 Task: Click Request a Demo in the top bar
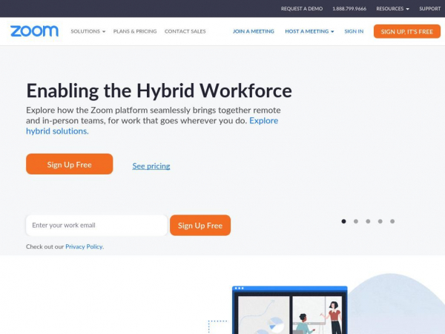pos(302,8)
